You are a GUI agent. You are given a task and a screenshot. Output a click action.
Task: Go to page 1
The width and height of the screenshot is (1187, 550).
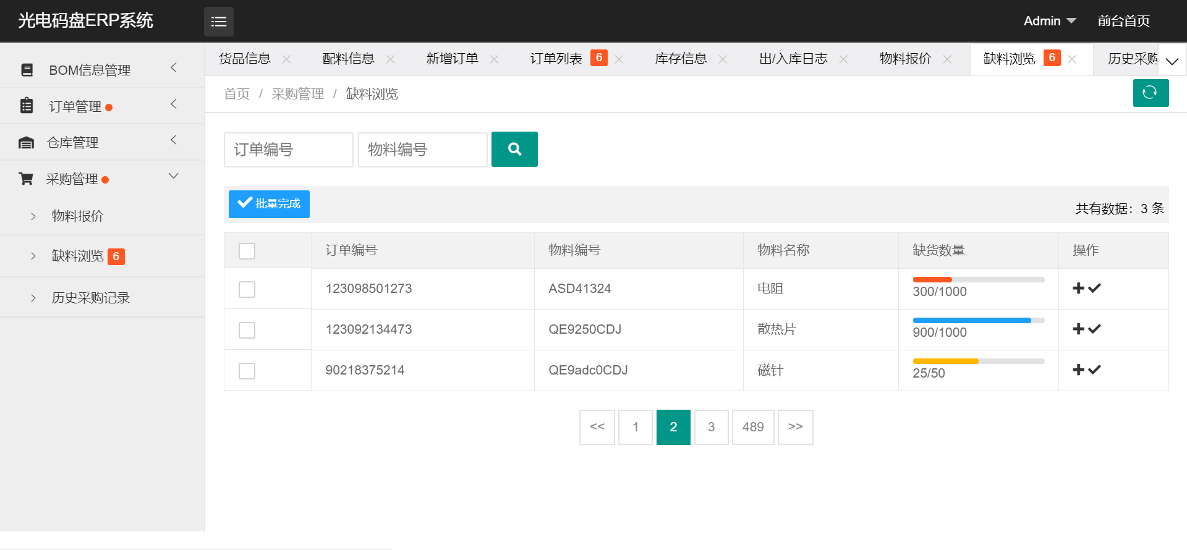click(x=636, y=427)
